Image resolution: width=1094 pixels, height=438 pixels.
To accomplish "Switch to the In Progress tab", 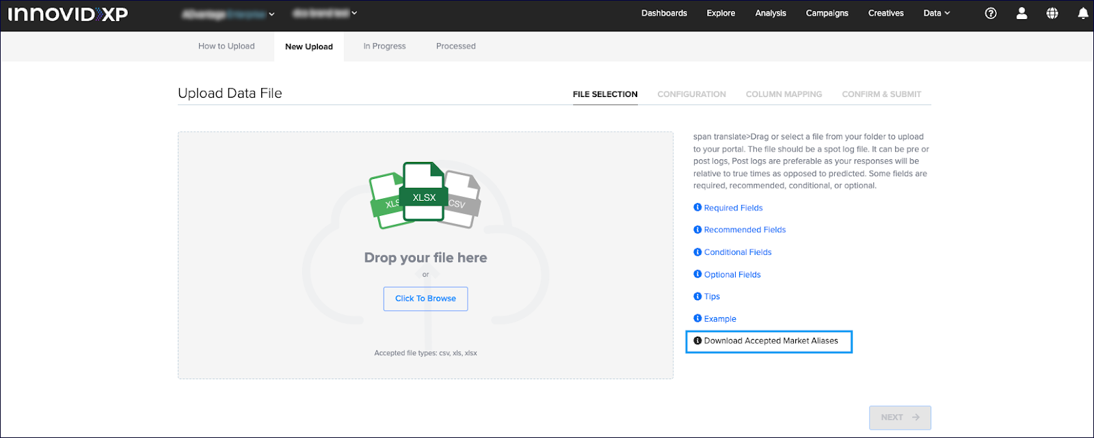I will pos(384,46).
